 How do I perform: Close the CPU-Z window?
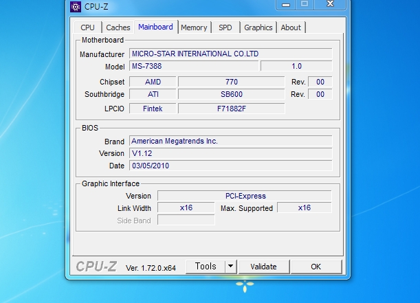coord(331,4)
